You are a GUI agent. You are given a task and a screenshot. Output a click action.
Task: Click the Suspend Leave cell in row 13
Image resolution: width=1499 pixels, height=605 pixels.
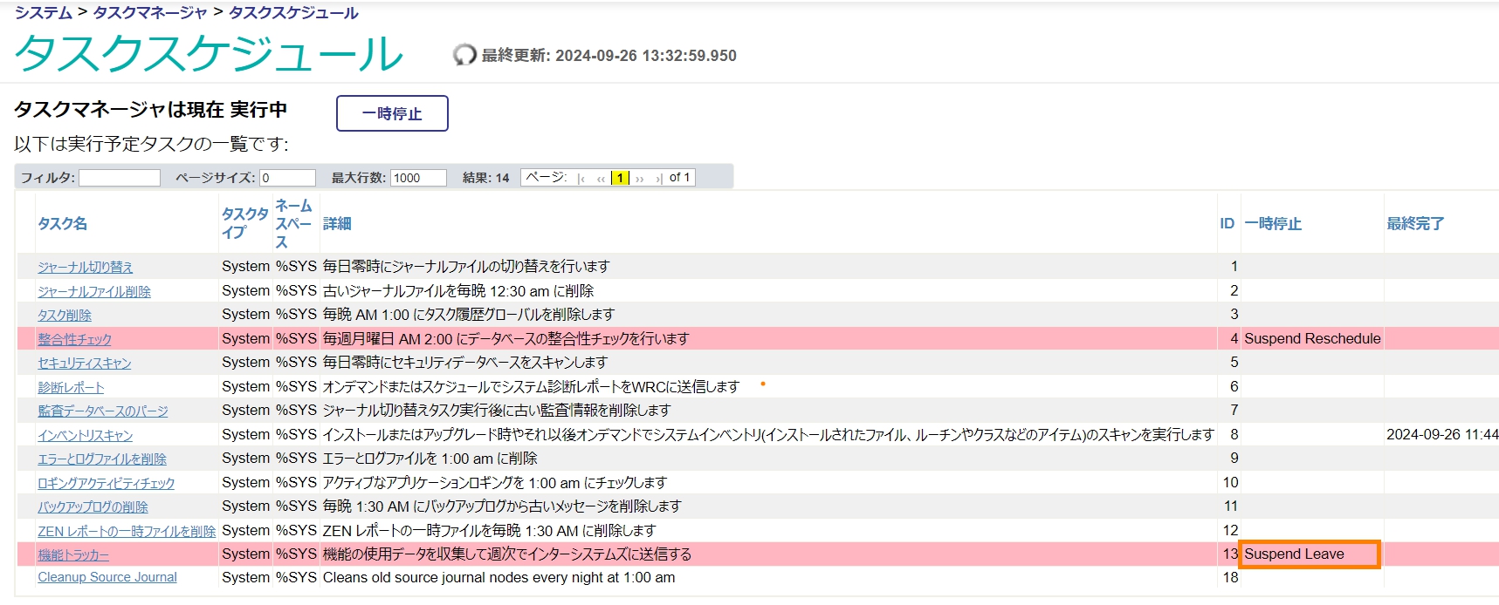(1309, 554)
